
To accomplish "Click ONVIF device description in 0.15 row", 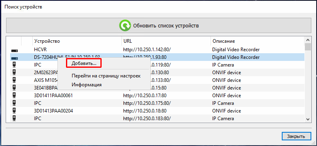I will click(226, 88).
